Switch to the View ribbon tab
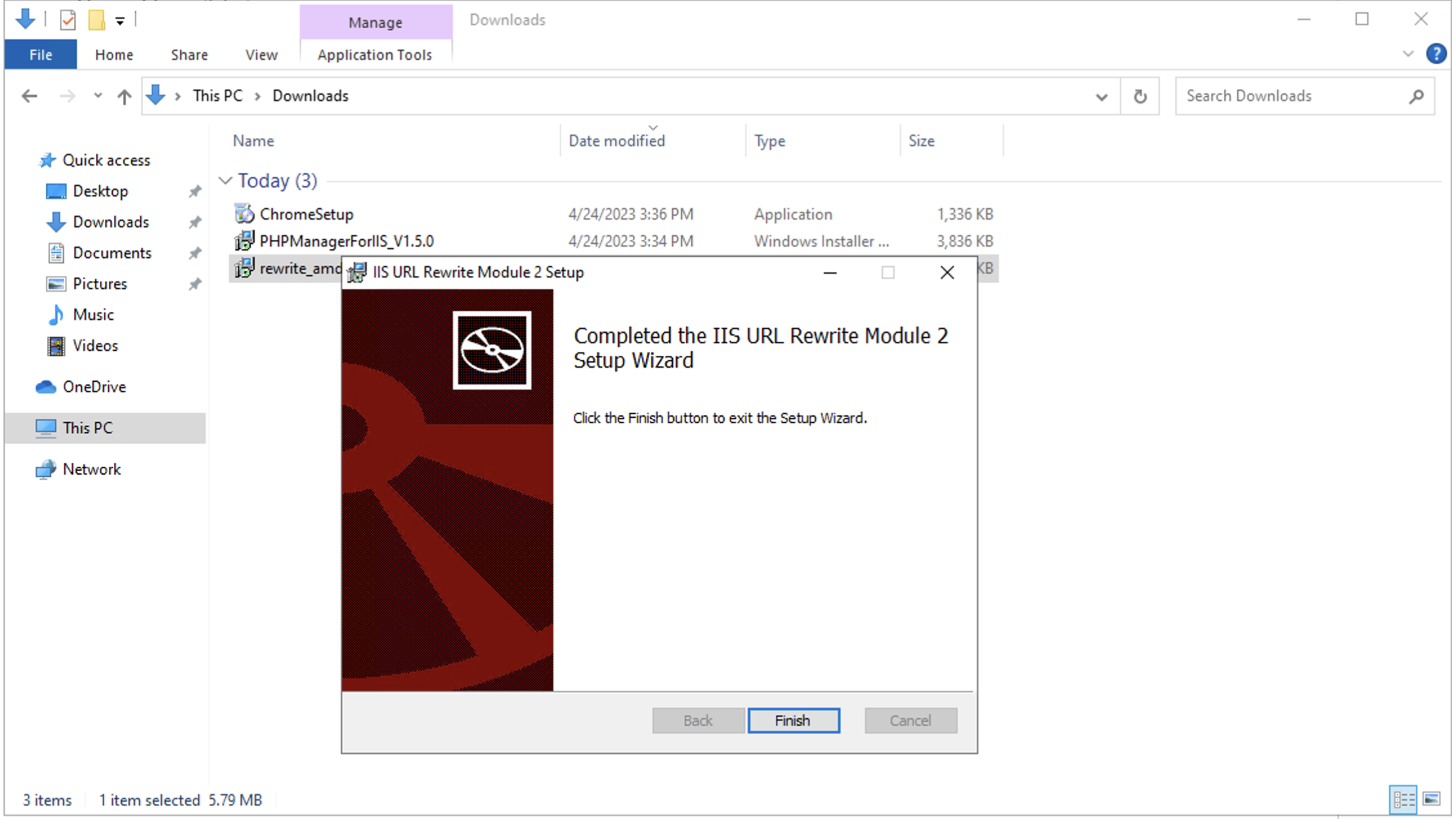 click(260, 54)
